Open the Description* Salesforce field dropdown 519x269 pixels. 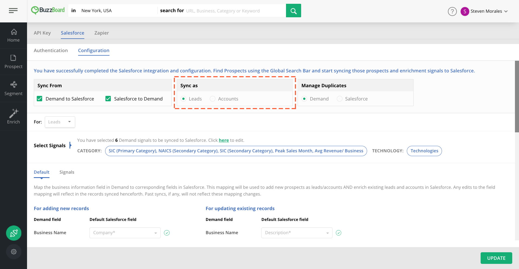tap(297, 233)
